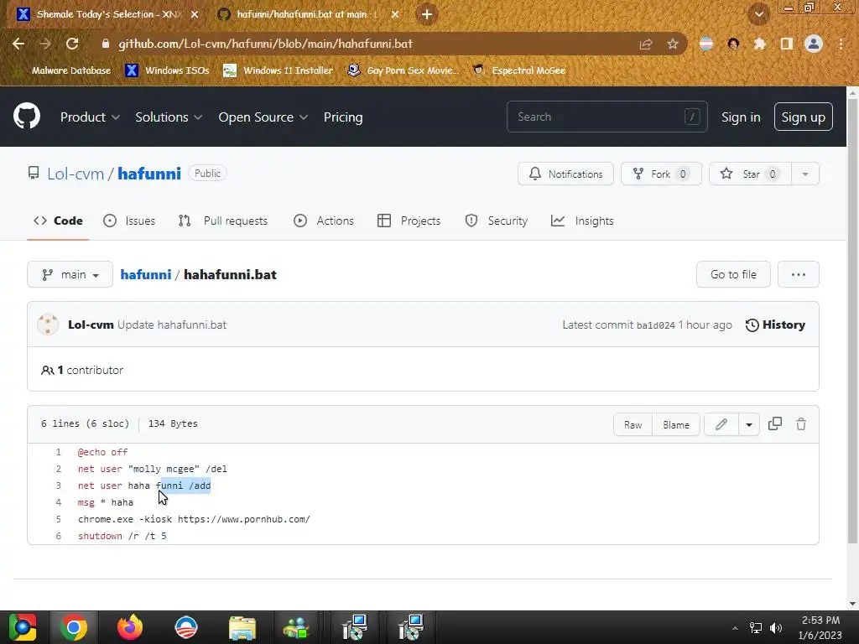Click the tab search arrow in Chrome

click(758, 14)
